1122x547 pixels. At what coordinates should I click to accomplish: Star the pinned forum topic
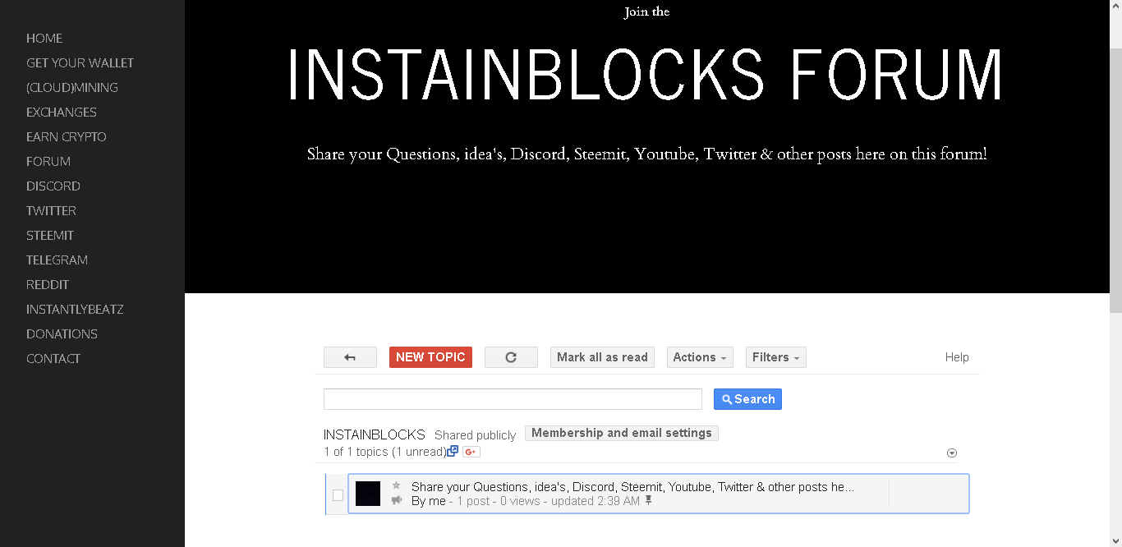point(396,485)
